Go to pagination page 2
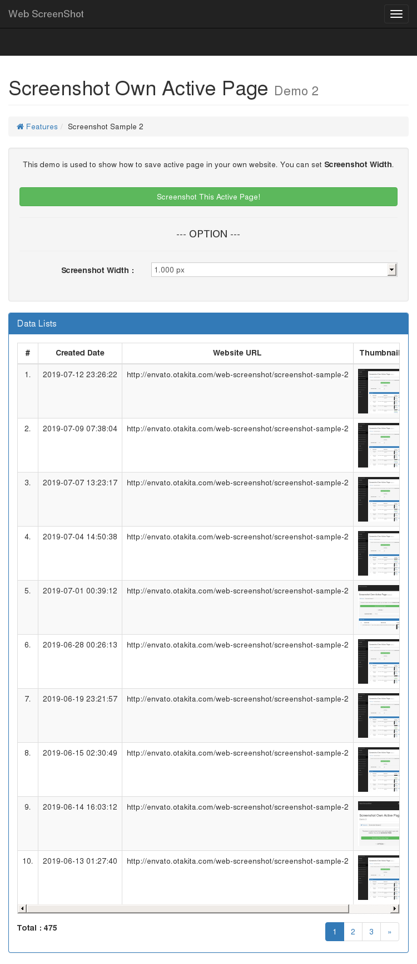This screenshot has height=964, width=417. 353,932
